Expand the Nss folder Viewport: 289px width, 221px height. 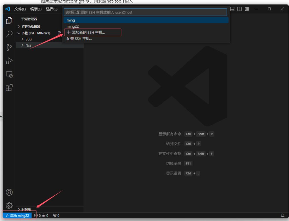pyautogui.click(x=28, y=45)
